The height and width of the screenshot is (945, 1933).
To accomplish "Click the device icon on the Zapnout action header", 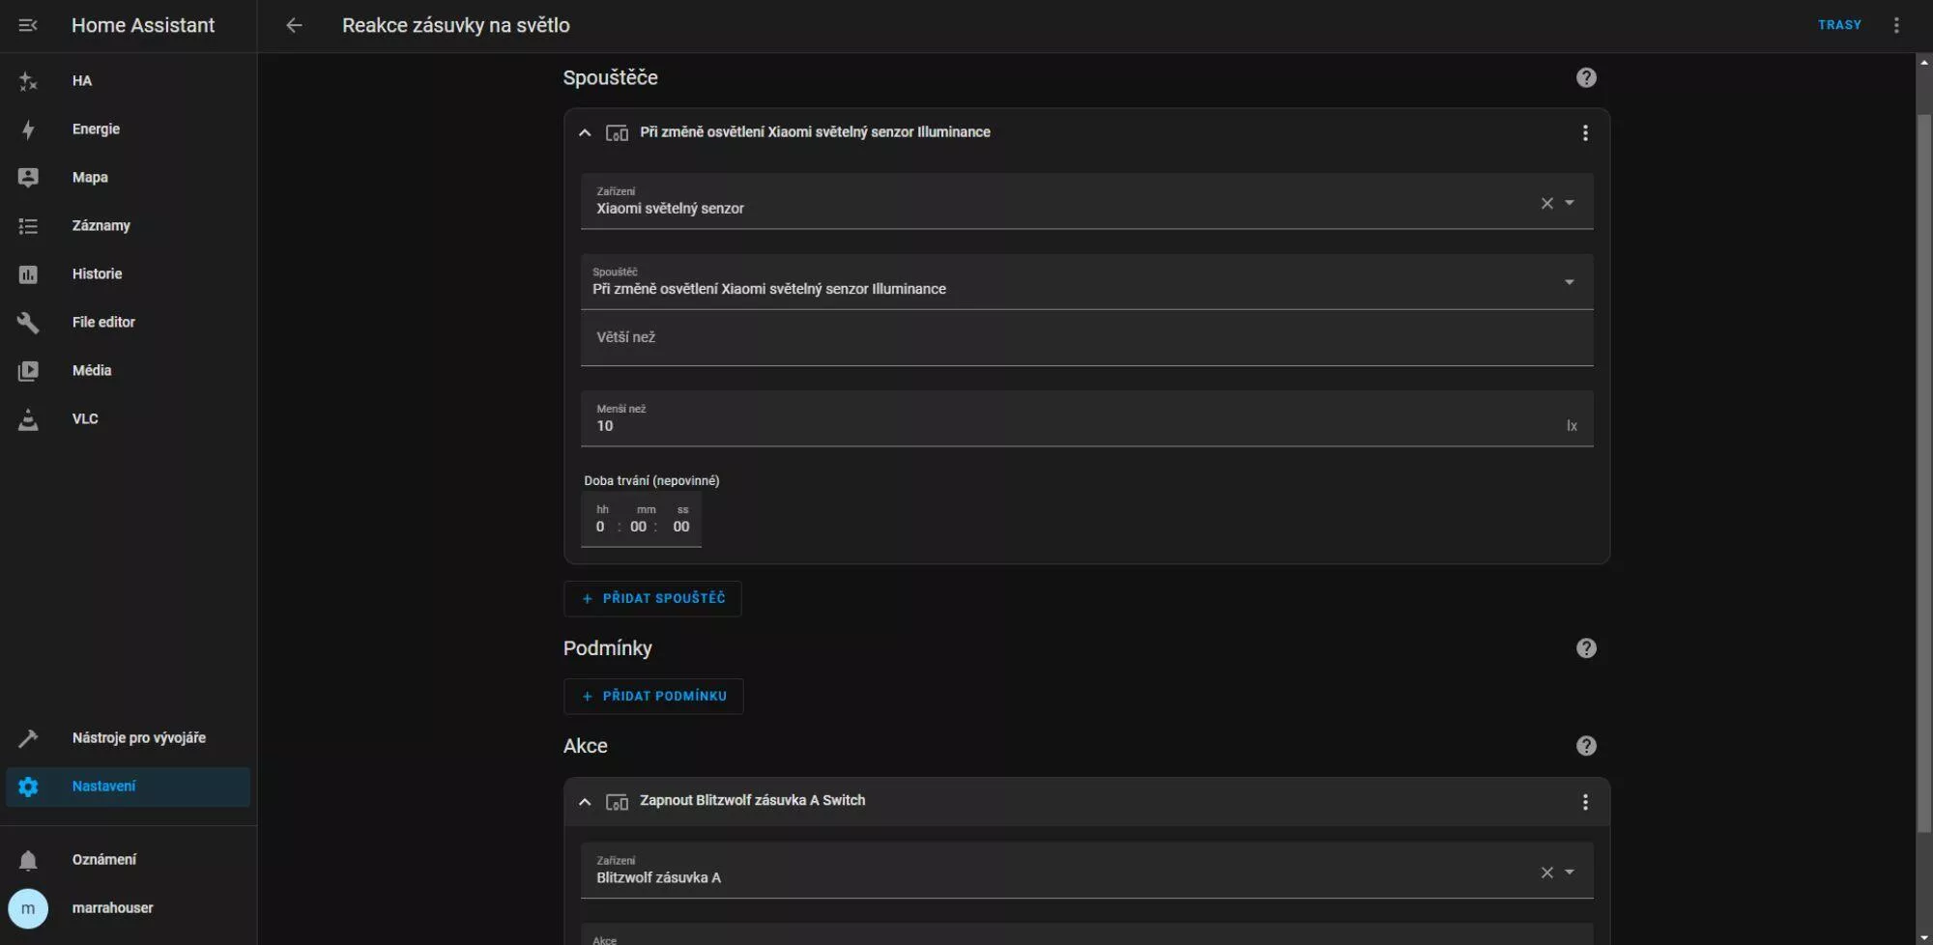I will [617, 802].
